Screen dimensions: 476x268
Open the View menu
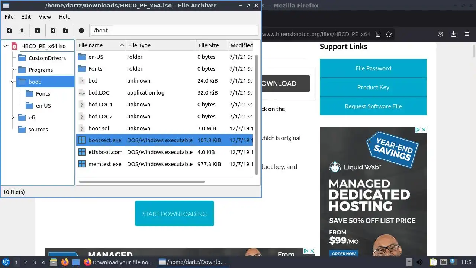coord(45,17)
